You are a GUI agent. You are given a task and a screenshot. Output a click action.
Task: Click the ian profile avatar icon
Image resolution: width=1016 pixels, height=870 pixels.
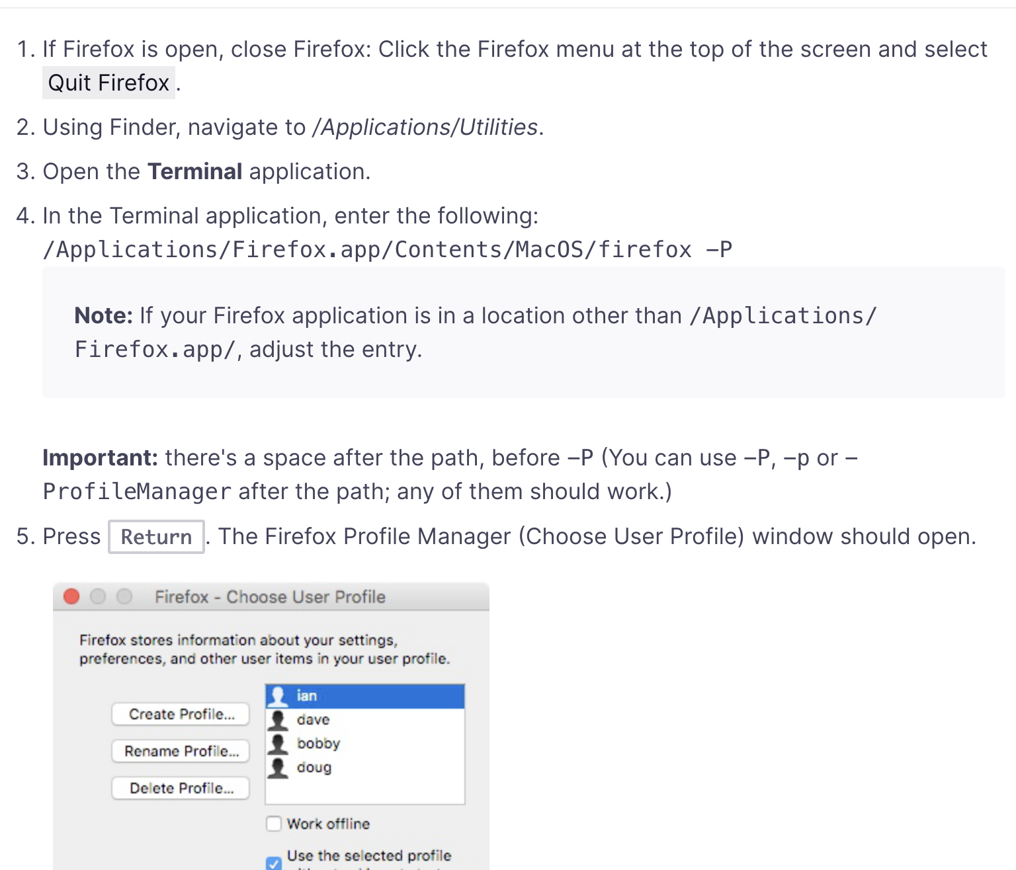[x=278, y=696]
